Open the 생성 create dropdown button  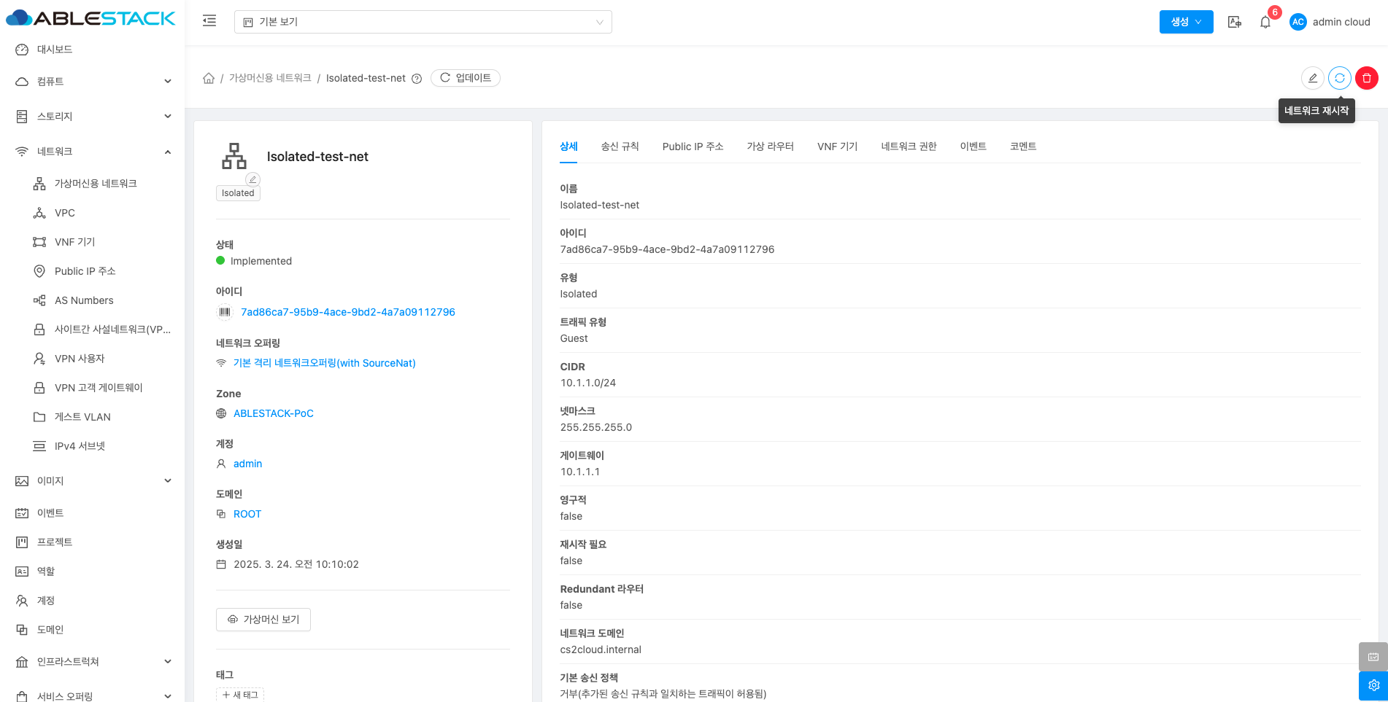pyautogui.click(x=1186, y=22)
